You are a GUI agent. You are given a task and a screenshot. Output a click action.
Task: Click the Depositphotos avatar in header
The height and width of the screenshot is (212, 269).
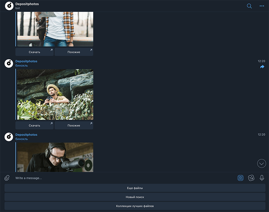click(x=9, y=6)
